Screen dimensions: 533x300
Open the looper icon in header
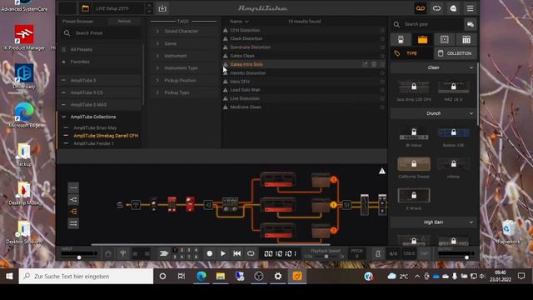(436, 8)
